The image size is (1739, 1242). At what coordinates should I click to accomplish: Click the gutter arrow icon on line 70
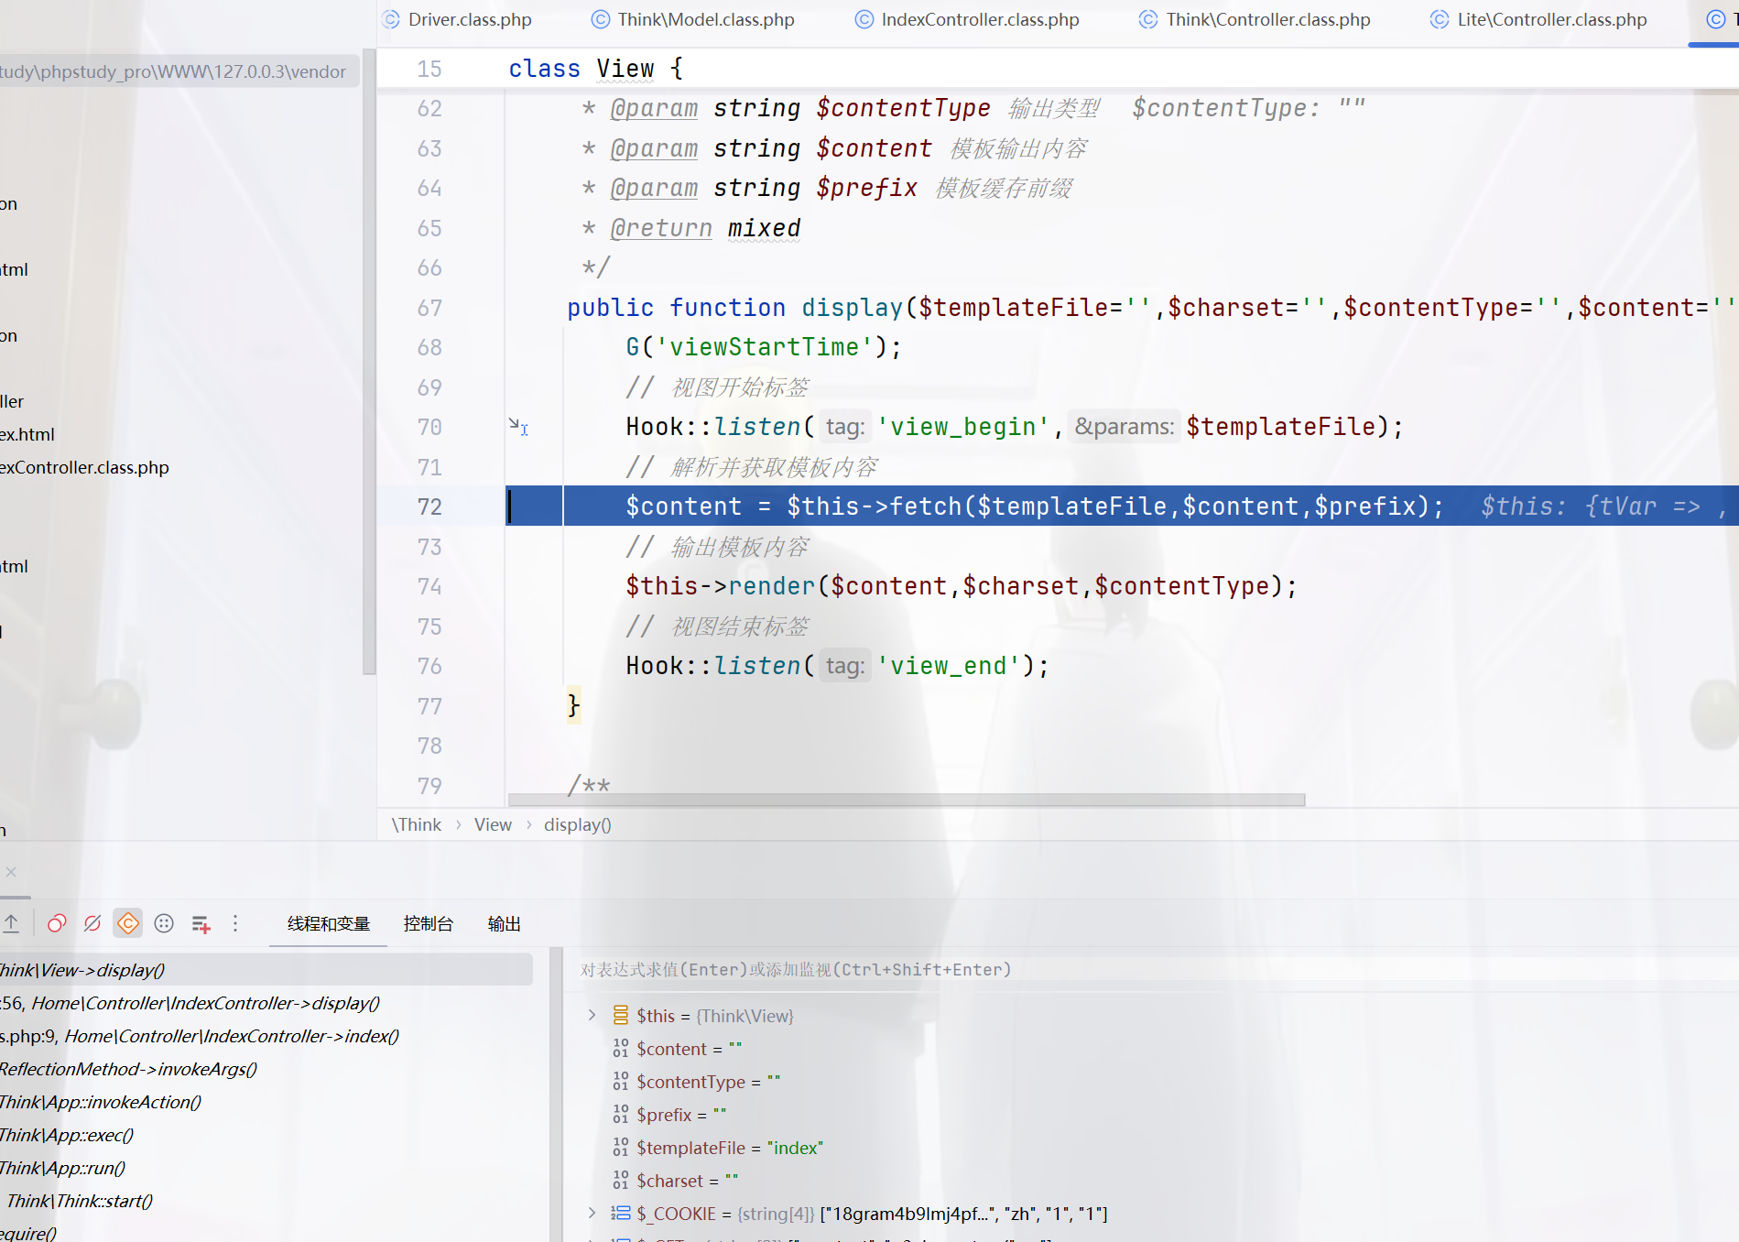517,426
